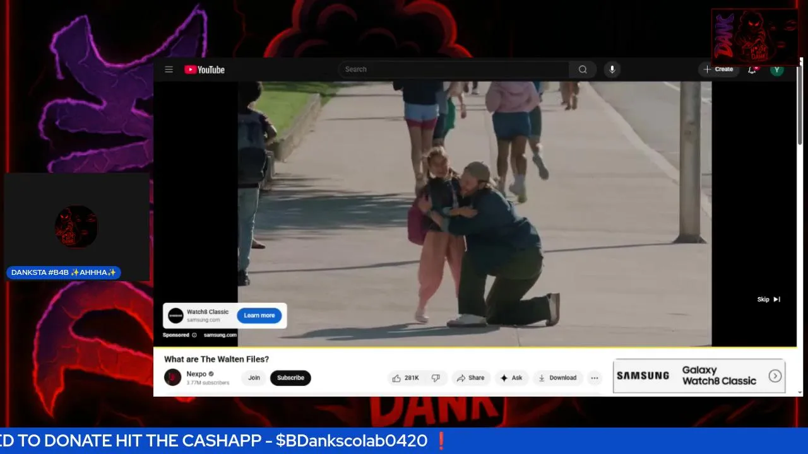Click the magnifying glass search button
Viewport: 808px width, 454px height.
tap(583, 69)
